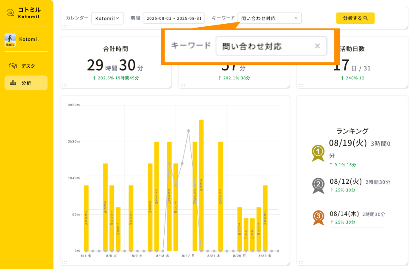Image resolution: width=414 pixels, height=269 pixels.
Task: Click the ランキング heading
Action: tap(352, 131)
